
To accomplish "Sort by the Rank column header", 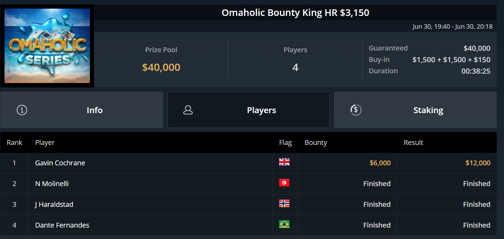I will (15, 143).
